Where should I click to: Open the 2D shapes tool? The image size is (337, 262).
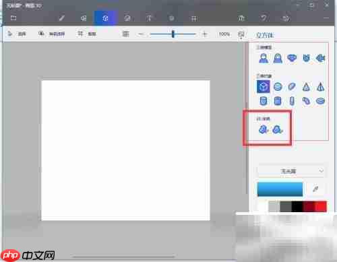click(x=84, y=18)
